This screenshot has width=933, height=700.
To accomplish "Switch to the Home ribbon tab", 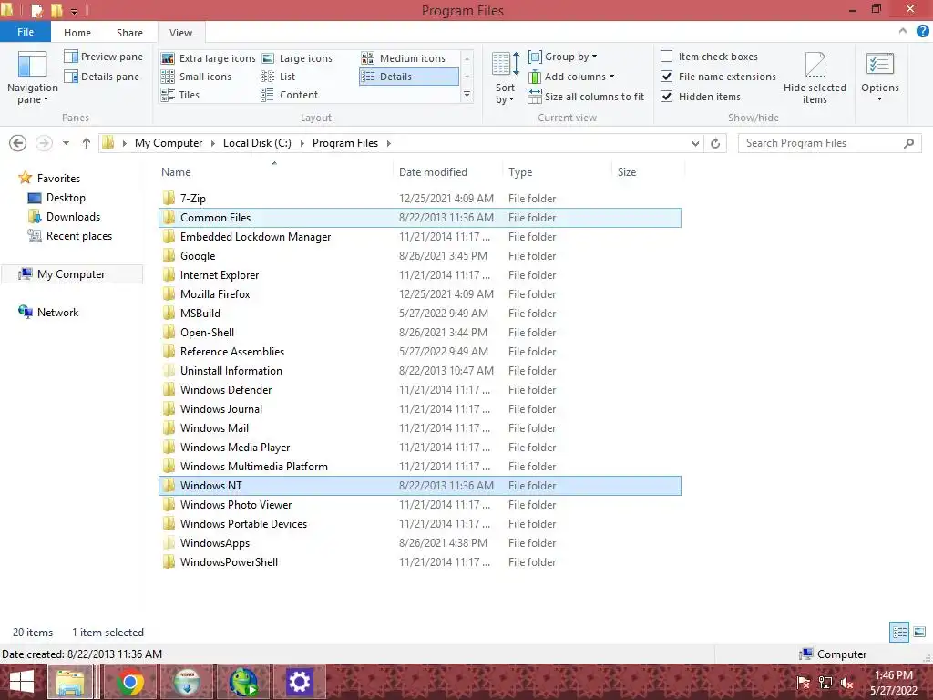I will tap(77, 33).
